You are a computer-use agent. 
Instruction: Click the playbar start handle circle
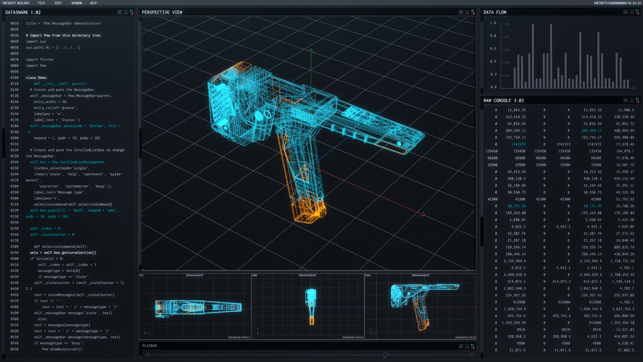(x=148, y=355)
